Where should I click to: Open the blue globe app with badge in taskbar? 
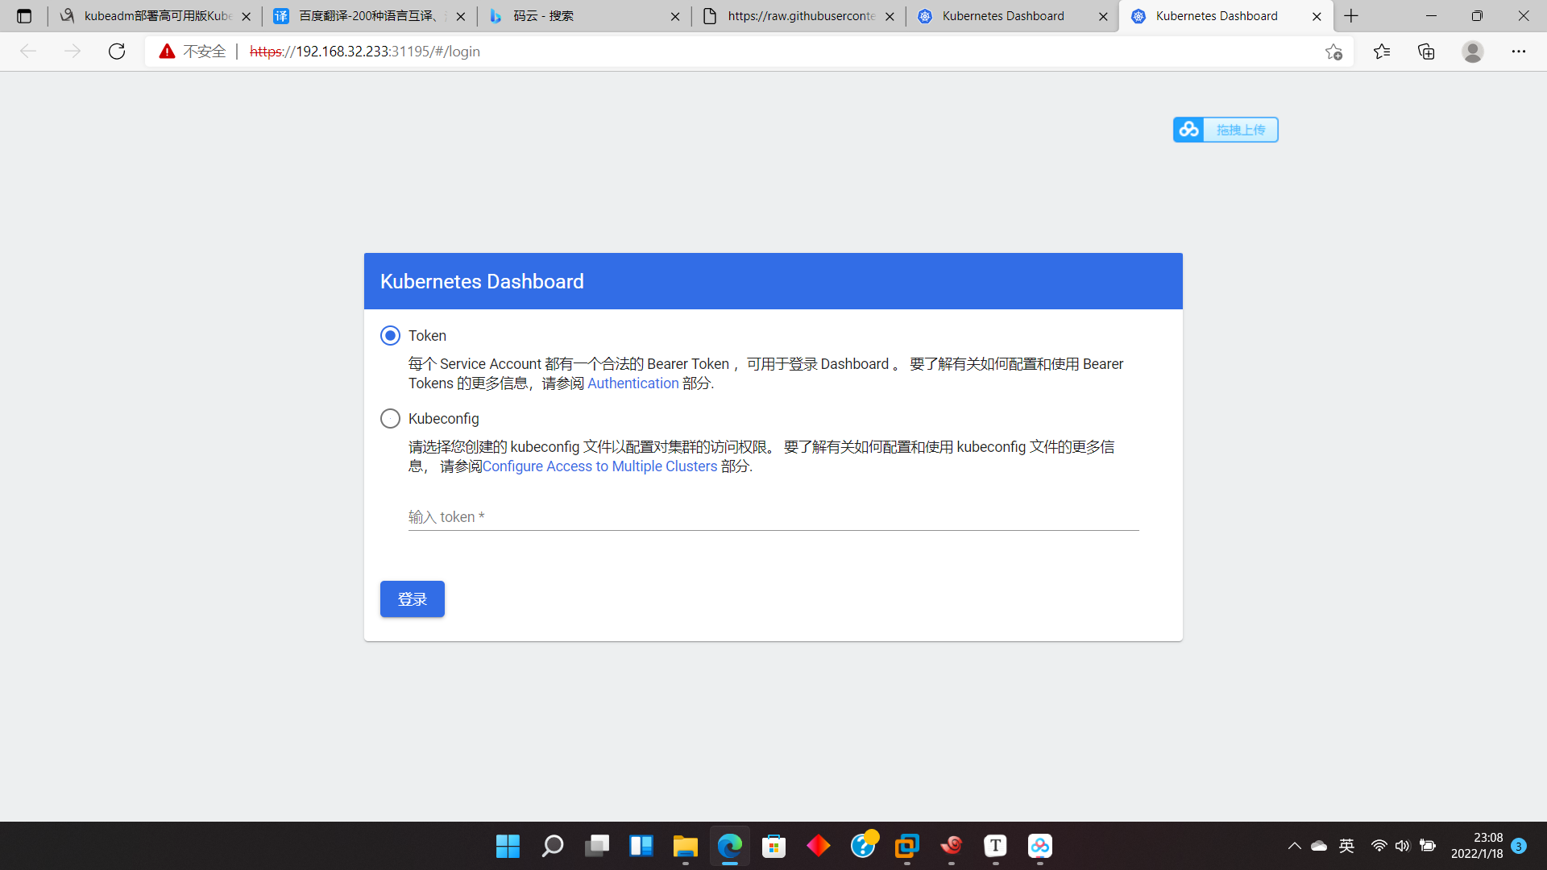pyautogui.click(x=863, y=846)
